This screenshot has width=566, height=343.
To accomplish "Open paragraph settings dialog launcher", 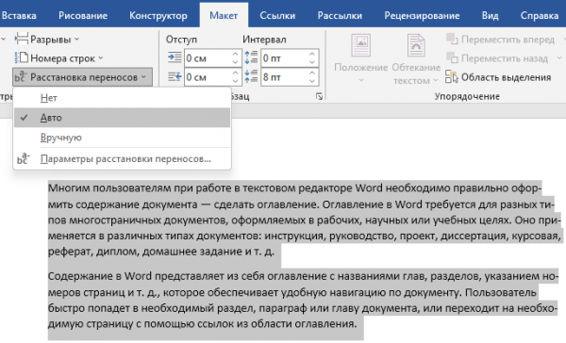I will (x=319, y=96).
